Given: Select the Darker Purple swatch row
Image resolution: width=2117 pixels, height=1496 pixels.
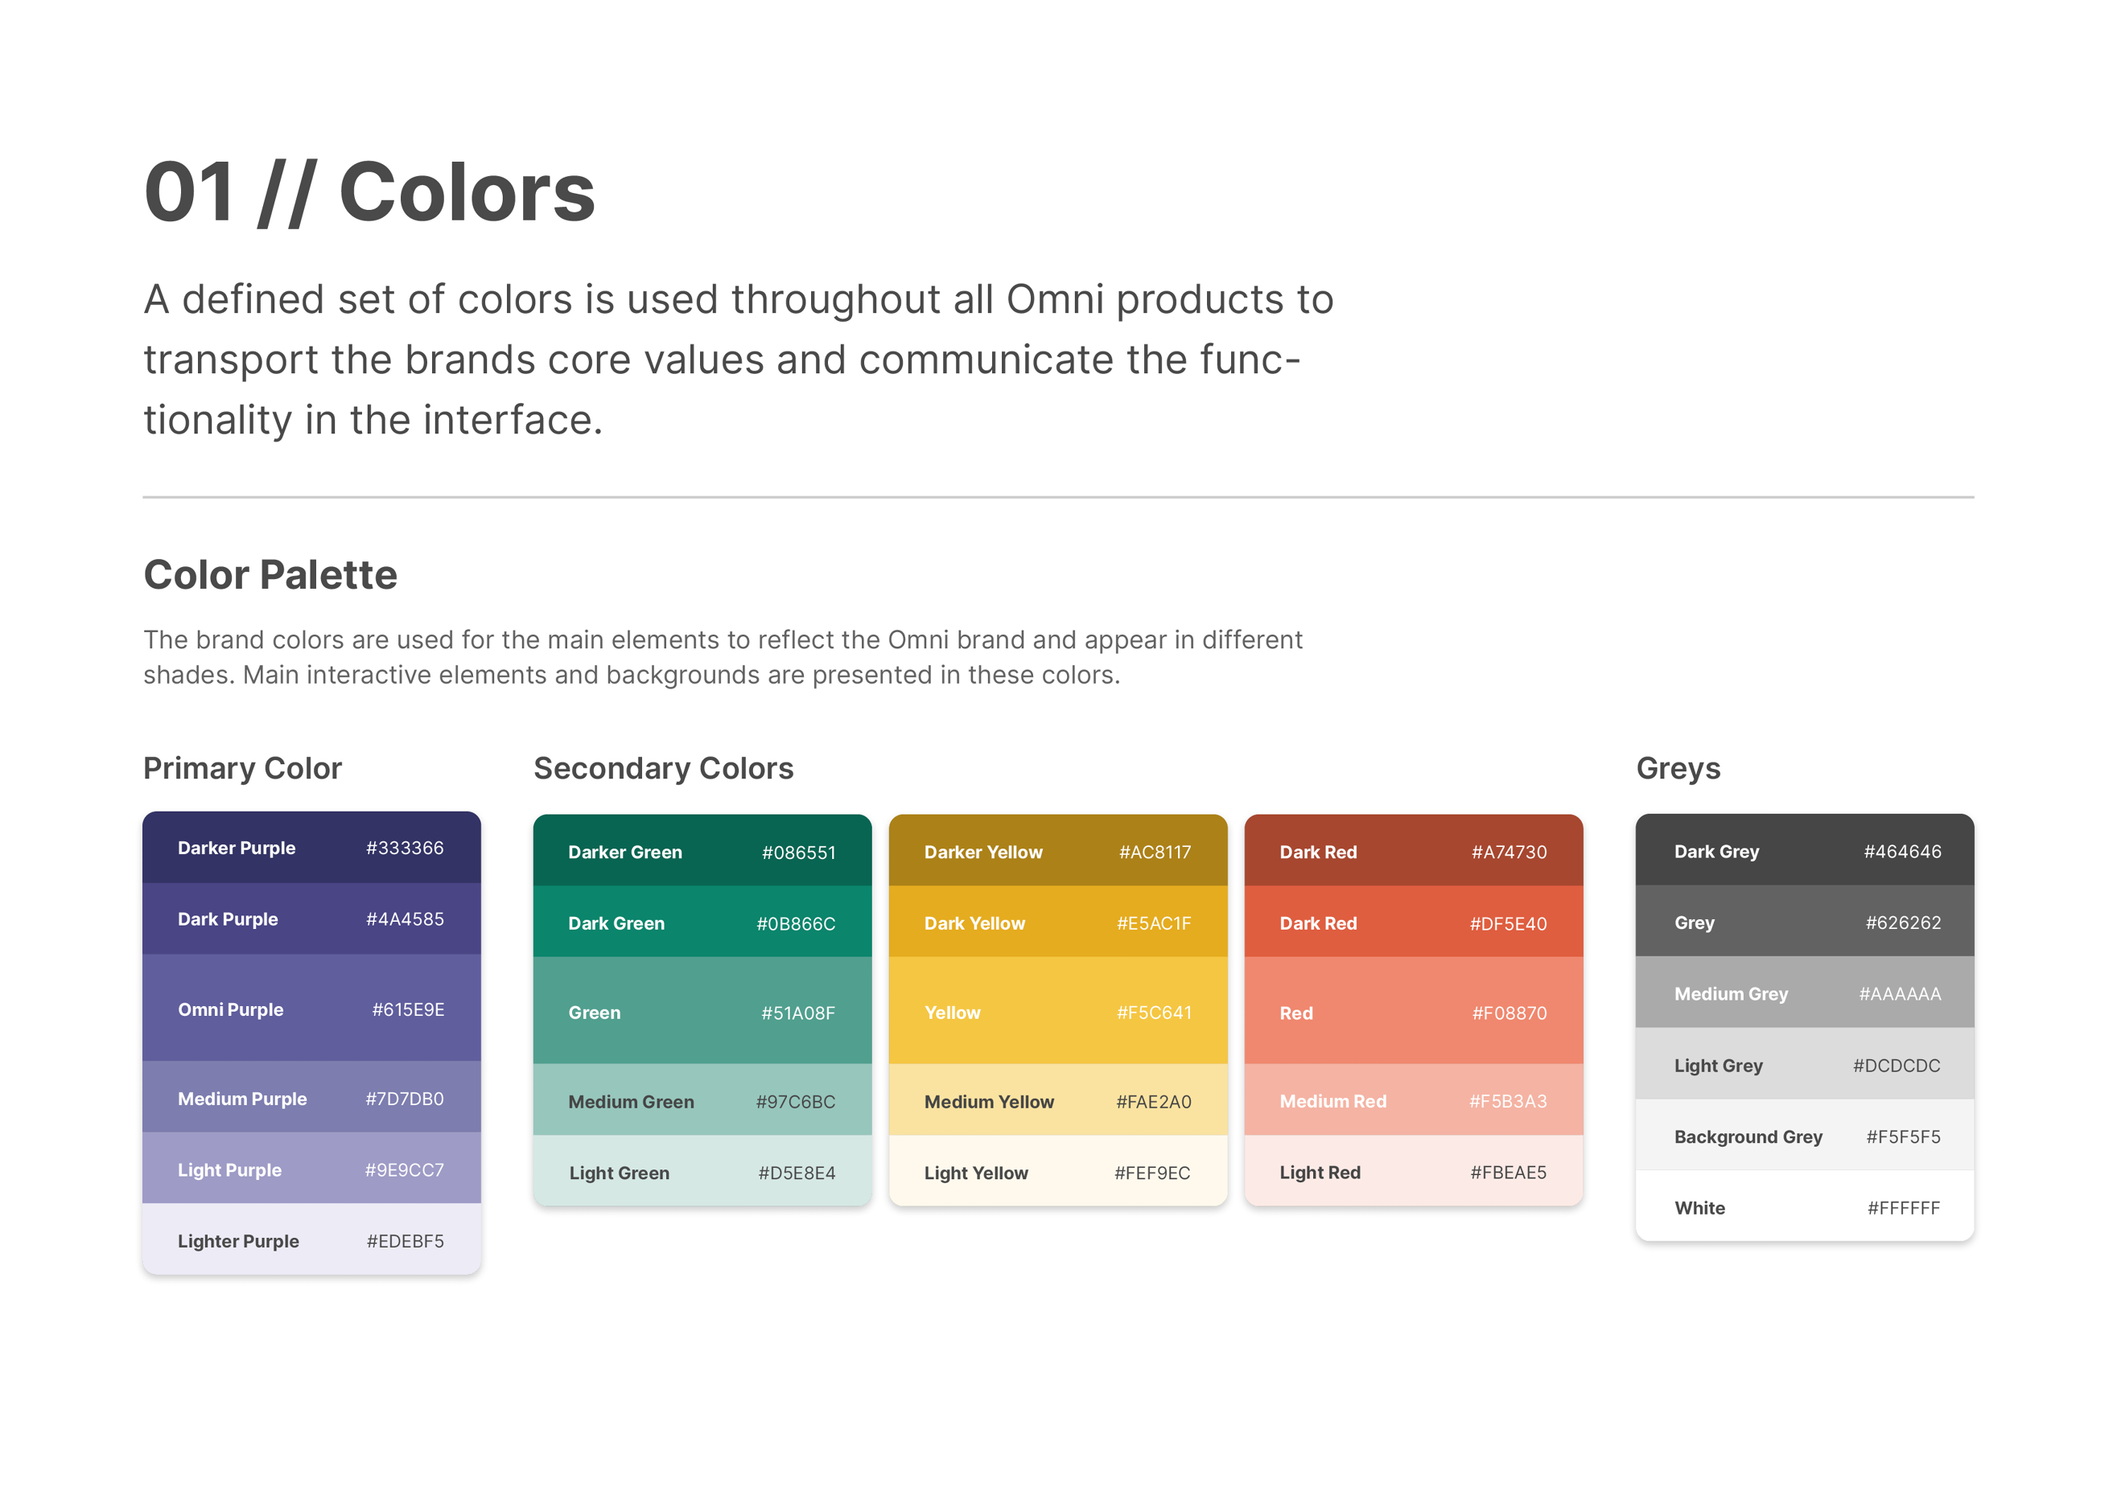Looking at the screenshot, I should pos(311,847).
